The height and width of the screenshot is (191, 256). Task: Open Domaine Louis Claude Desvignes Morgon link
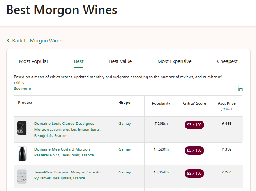pos(67,130)
